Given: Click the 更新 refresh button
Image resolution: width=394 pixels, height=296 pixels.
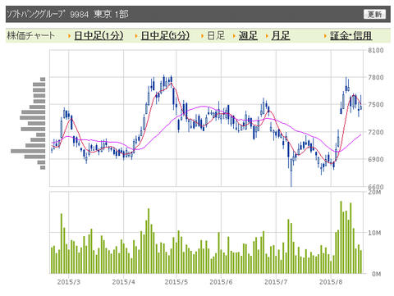Looking at the screenshot, I should 374,14.
